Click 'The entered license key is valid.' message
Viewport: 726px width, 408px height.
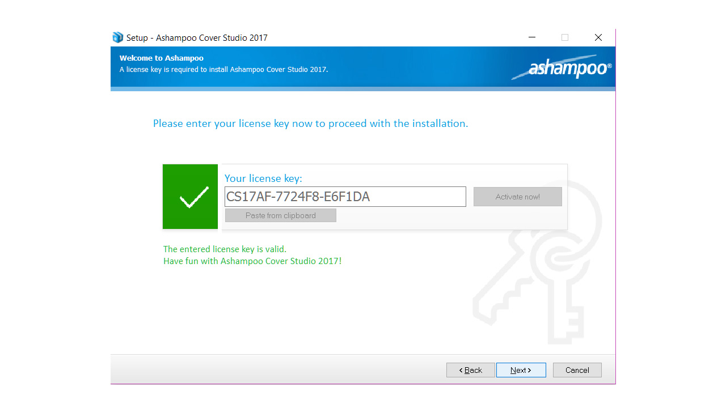coord(225,249)
